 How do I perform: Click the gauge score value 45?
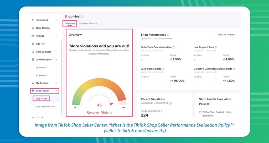[x=99, y=105]
